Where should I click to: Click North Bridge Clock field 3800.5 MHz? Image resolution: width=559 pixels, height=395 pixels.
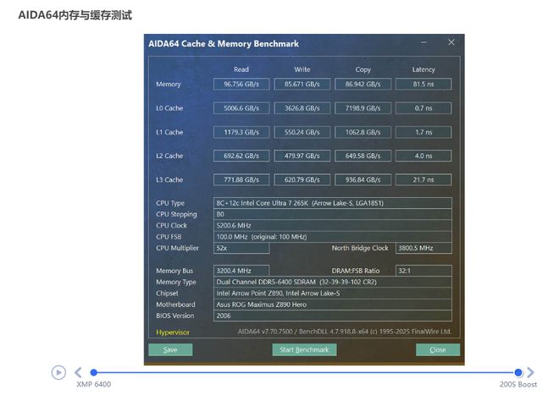click(x=423, y=248)
